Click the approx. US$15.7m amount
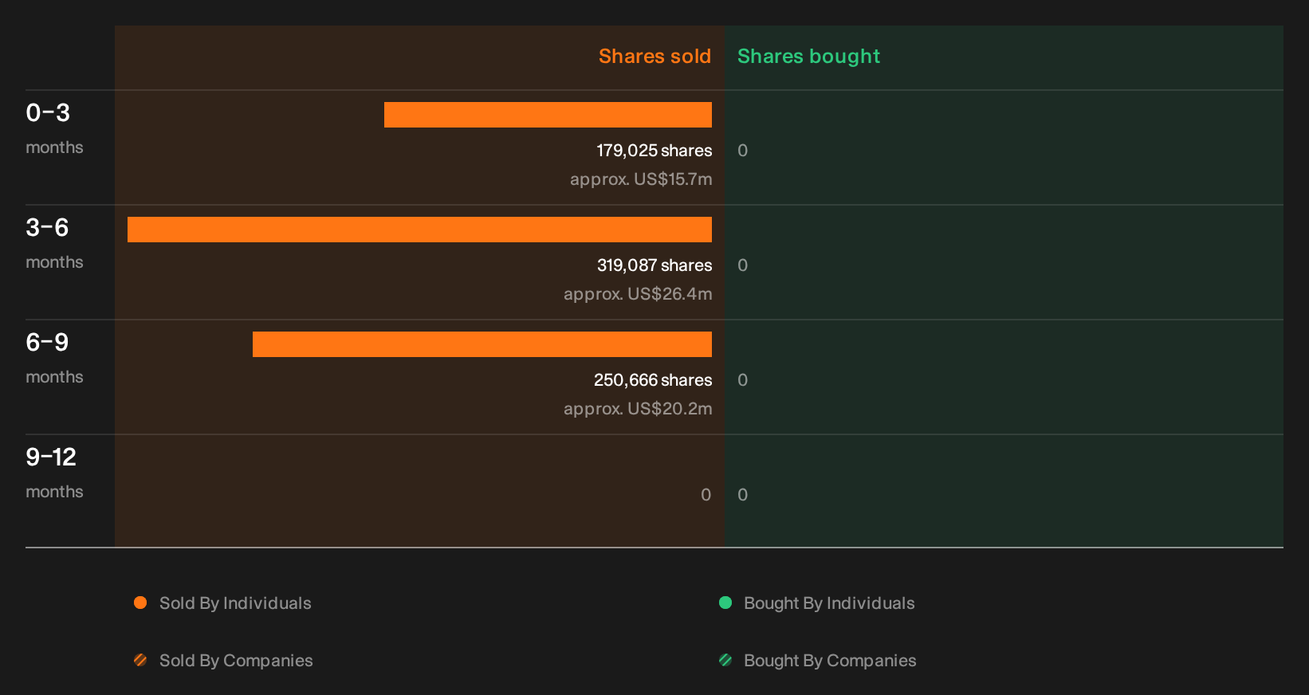Screen dimensions: 1309x695 click(641, 179)
